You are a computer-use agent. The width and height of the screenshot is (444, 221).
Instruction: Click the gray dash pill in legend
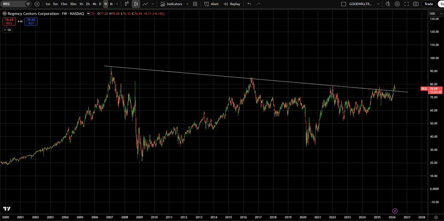(x=89, y=14)
